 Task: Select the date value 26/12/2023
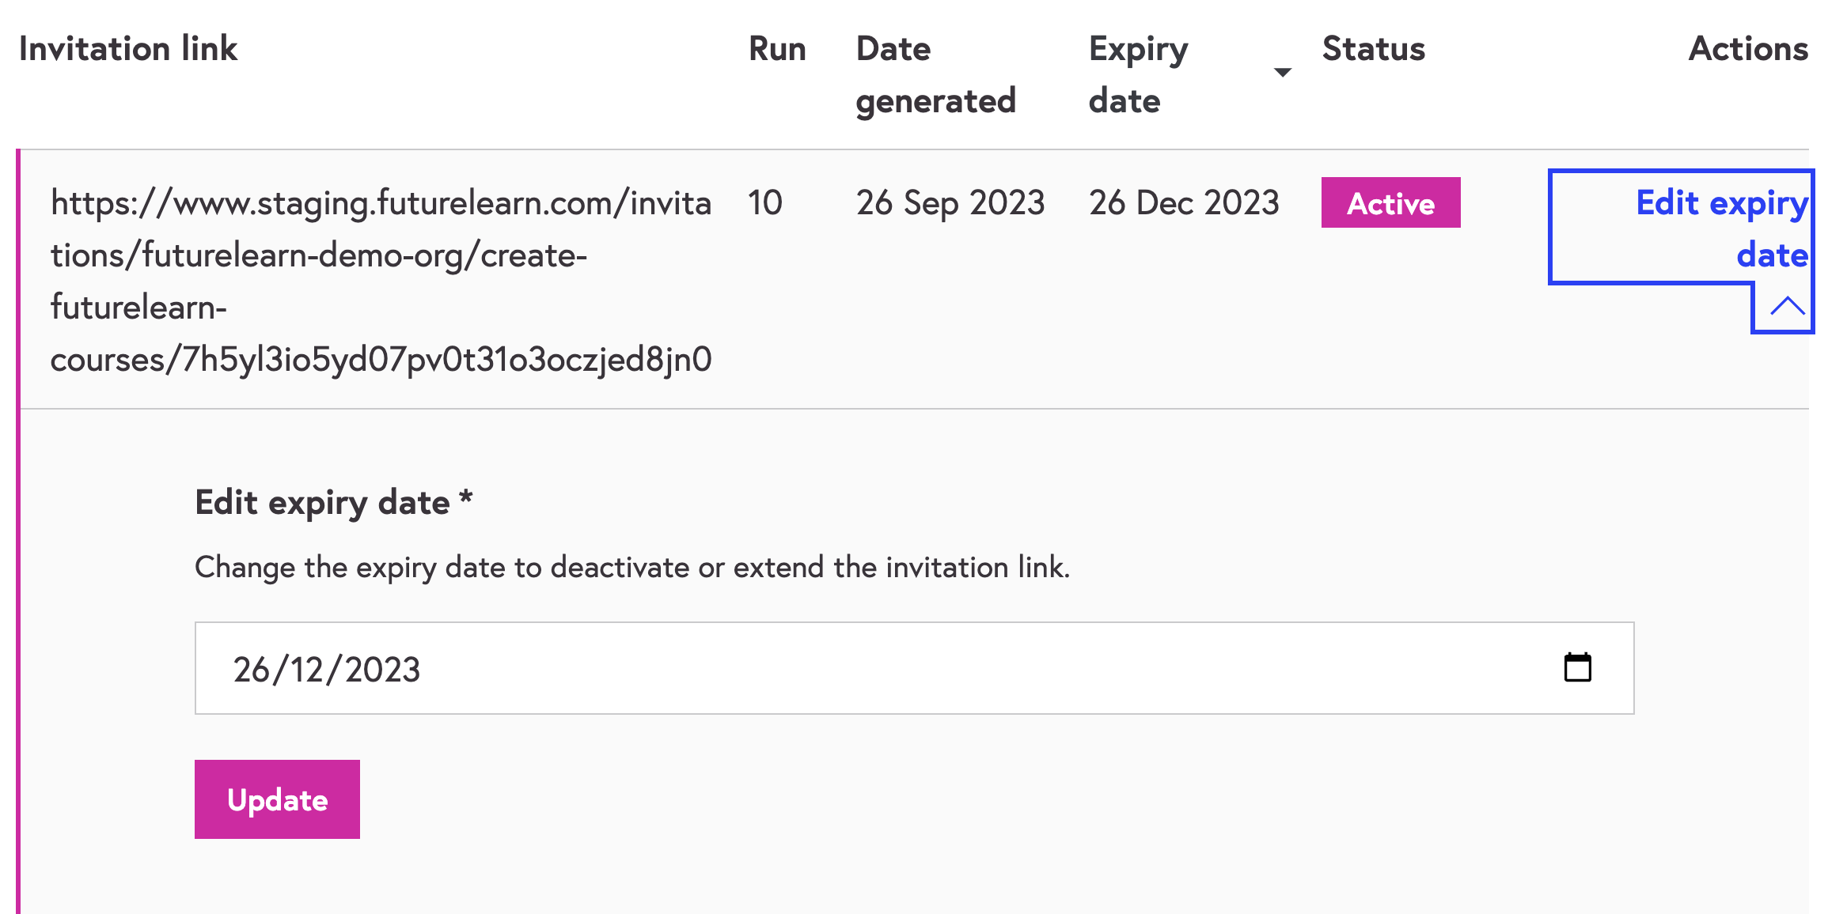[327, 668]
